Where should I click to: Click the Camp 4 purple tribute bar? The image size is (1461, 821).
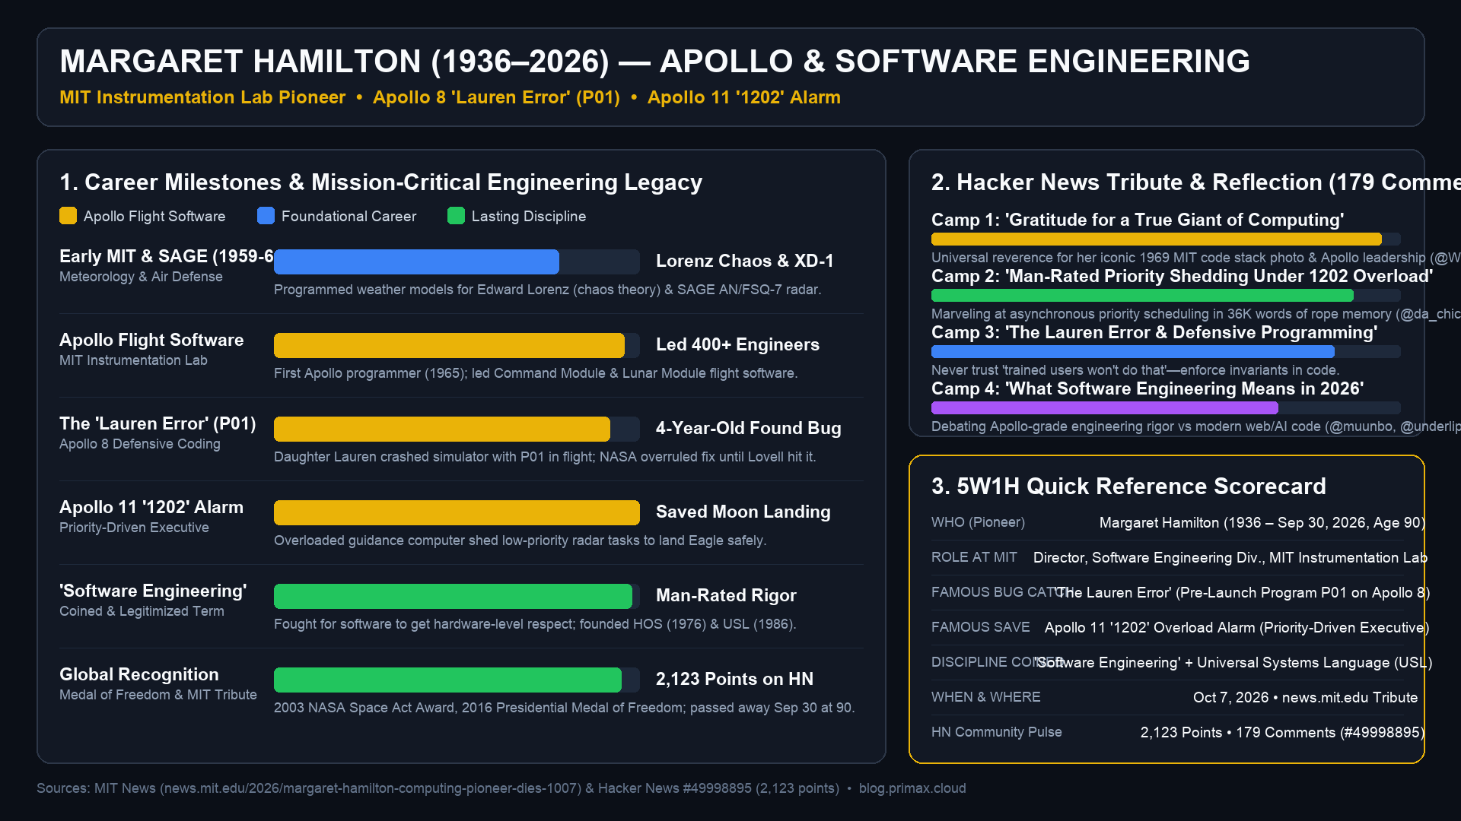coord(1166,407)
